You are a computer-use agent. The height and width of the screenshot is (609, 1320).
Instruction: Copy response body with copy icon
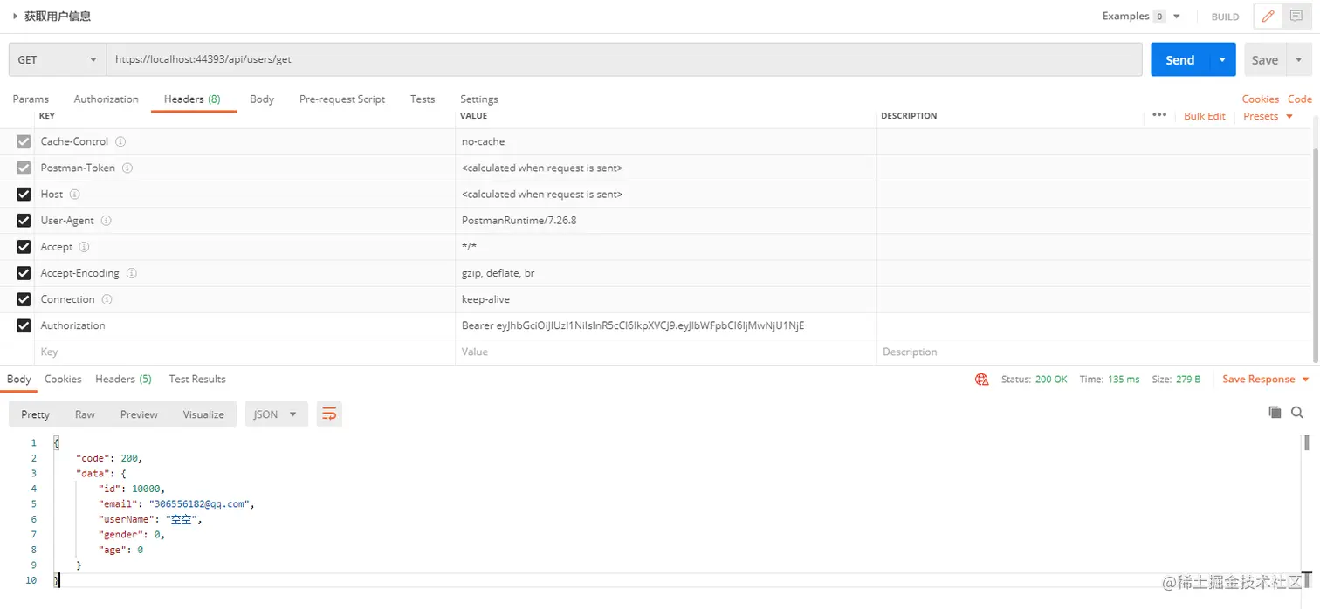click(x=1275, y=412)
